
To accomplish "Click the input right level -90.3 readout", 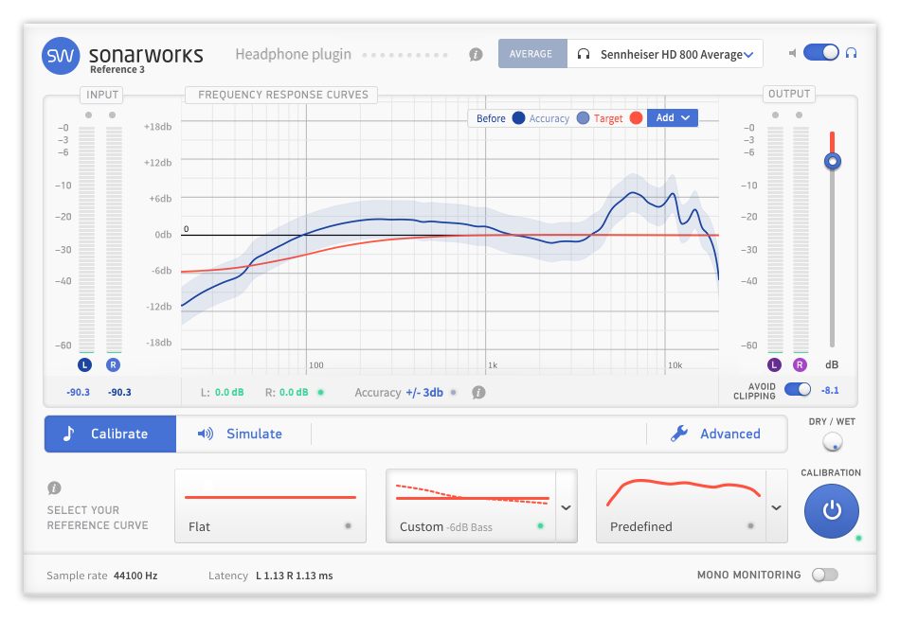I will [x=119, y=392].
